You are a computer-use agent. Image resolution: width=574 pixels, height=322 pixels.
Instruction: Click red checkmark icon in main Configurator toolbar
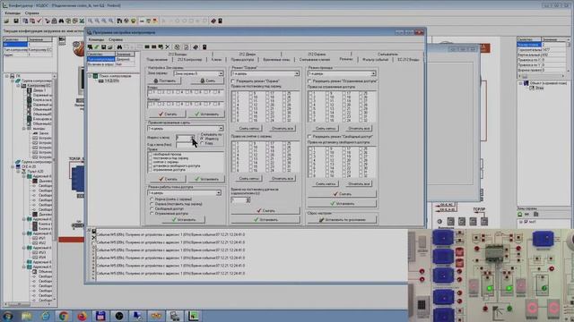click(39, 21)
